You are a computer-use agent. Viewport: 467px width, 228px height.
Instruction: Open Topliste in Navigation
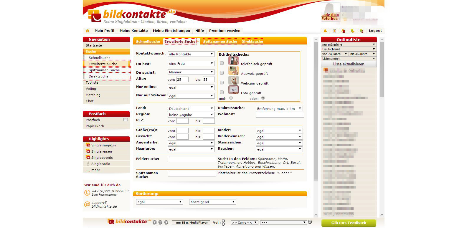pyautogui.click(x=106, y=82)
